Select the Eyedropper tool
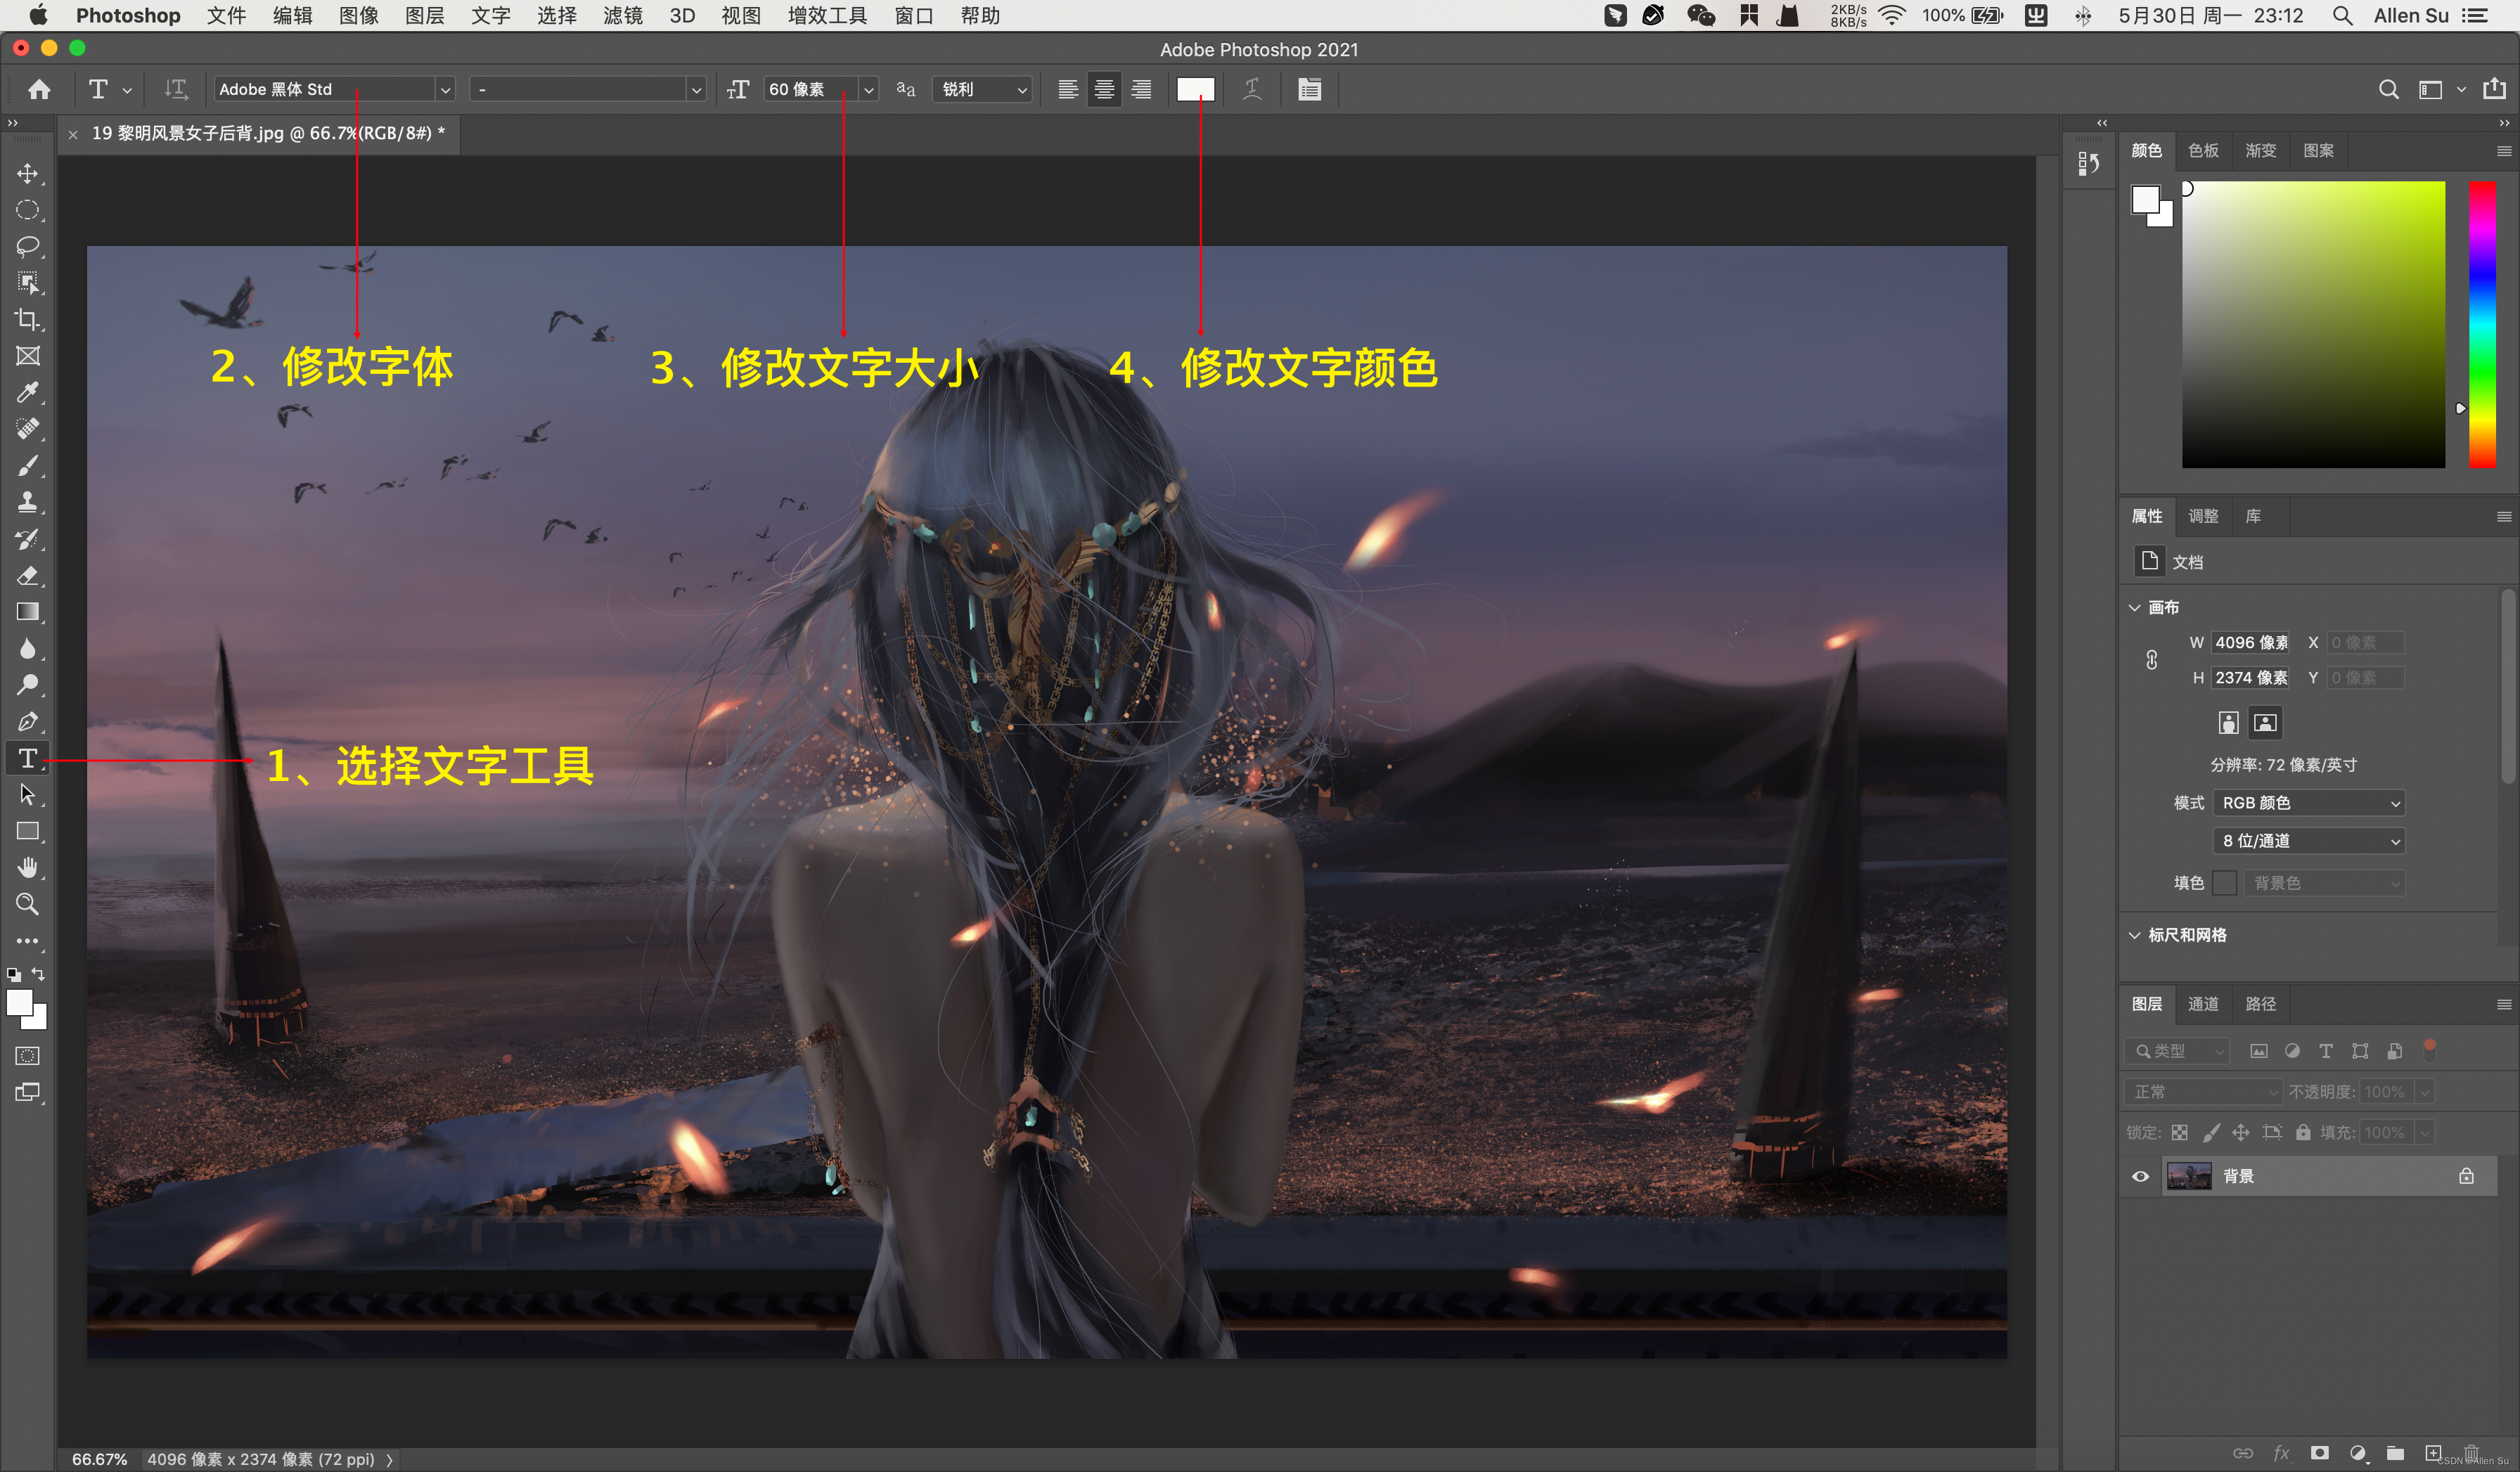 pos(27,392)
